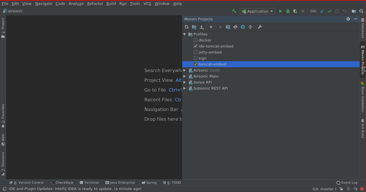Open the VCS menu
366x192 pixels.
(147, 3)
